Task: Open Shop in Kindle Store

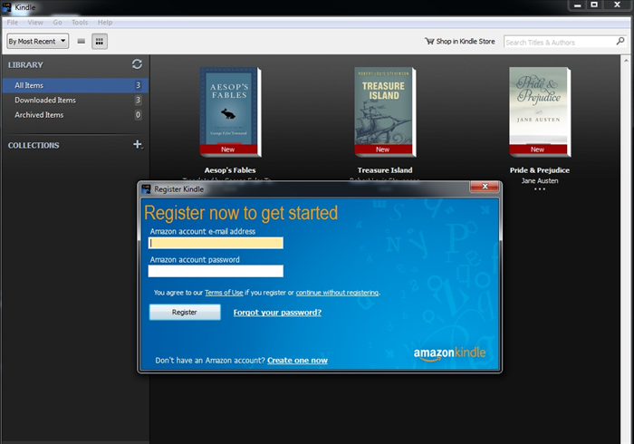Action: [460, 42]
